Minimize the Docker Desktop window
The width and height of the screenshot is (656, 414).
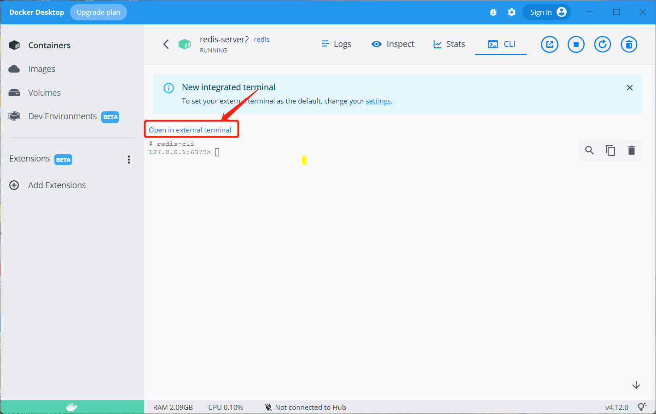tap(590, 12)
